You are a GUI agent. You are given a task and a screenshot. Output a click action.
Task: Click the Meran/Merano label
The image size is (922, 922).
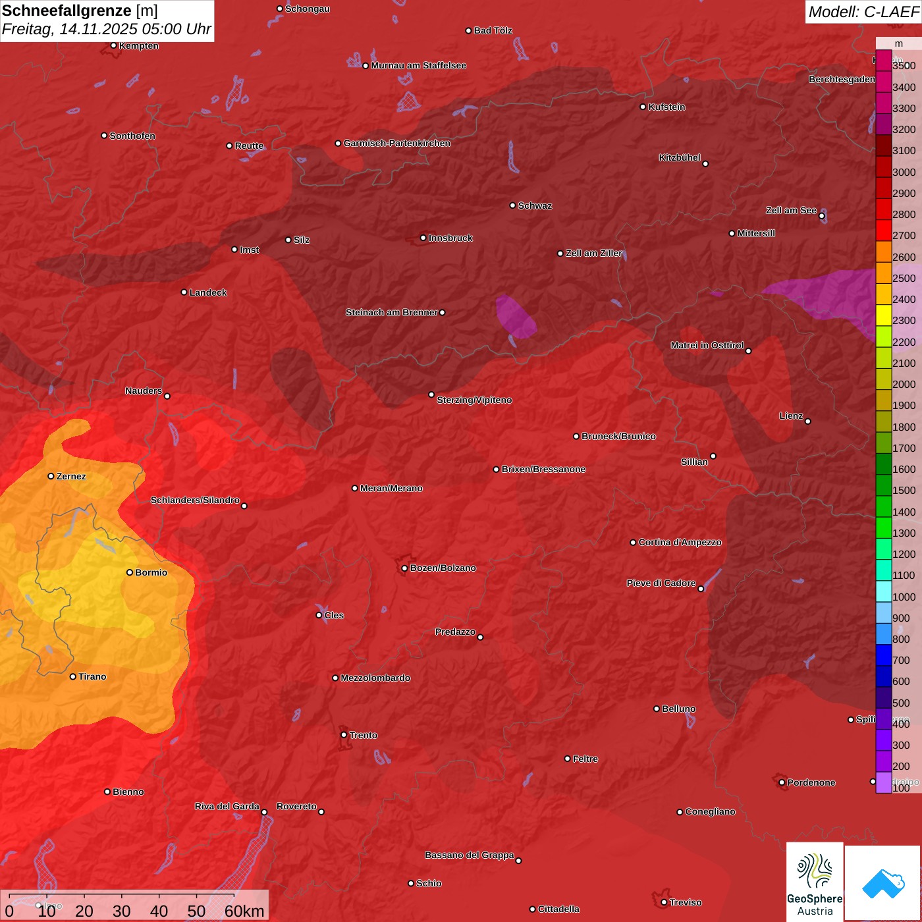(x=391, y=488)
